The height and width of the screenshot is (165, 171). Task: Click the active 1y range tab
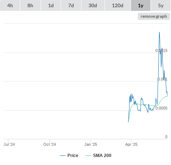pos(141,5)
